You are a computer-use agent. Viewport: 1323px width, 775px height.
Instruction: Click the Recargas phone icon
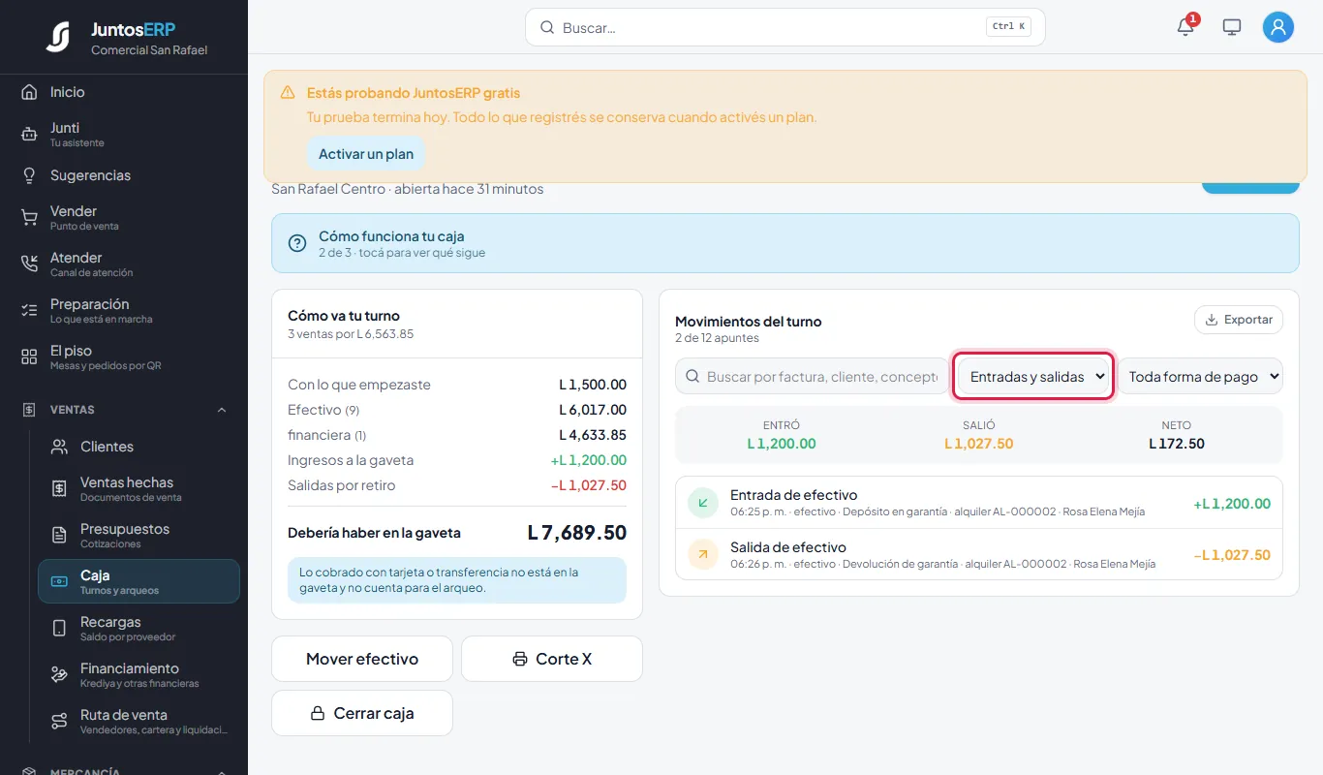point(59,629)
